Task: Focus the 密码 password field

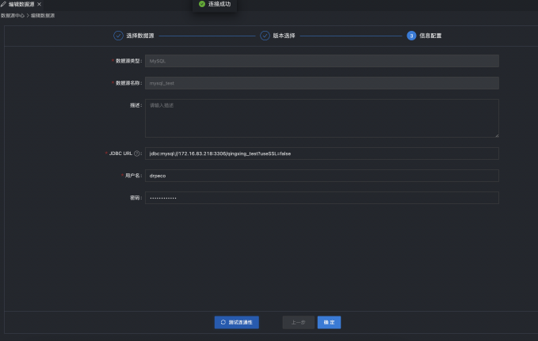Action: point(322,198)
